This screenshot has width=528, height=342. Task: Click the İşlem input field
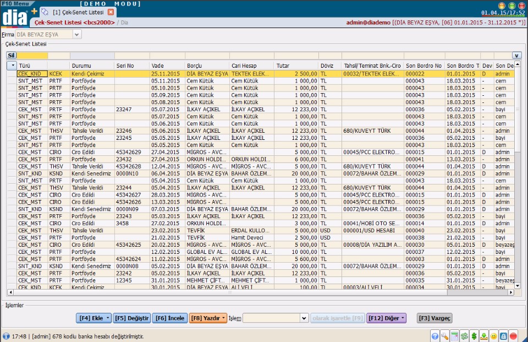pos(271,318)
